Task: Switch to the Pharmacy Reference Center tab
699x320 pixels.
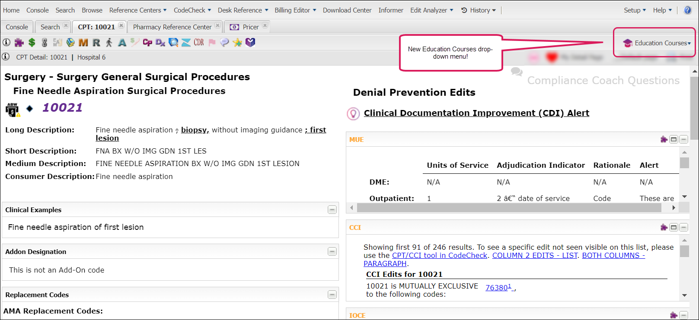Action: [172, 27]
